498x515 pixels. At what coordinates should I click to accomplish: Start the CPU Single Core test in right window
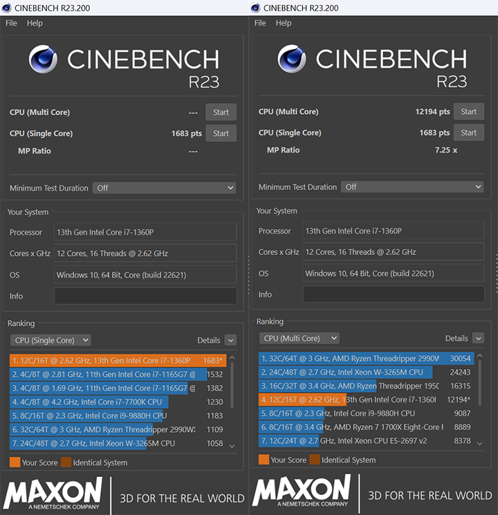coord(469,133)
